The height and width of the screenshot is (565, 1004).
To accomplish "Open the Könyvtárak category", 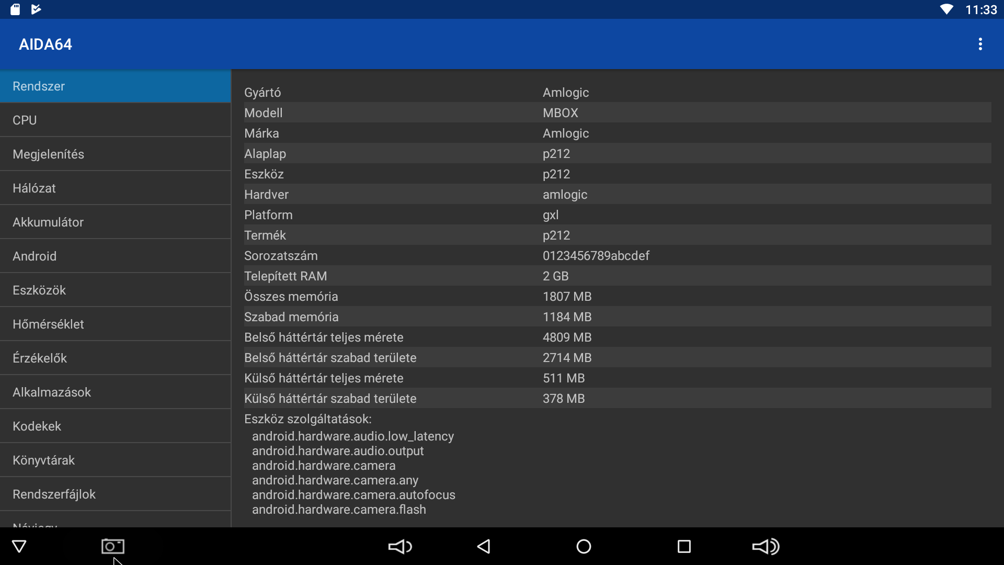I will tap(116, 460).
